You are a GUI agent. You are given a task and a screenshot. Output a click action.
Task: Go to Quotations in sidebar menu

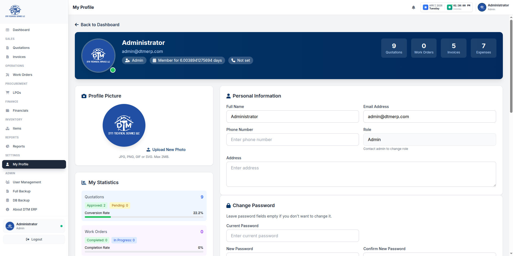click(34, 48)
